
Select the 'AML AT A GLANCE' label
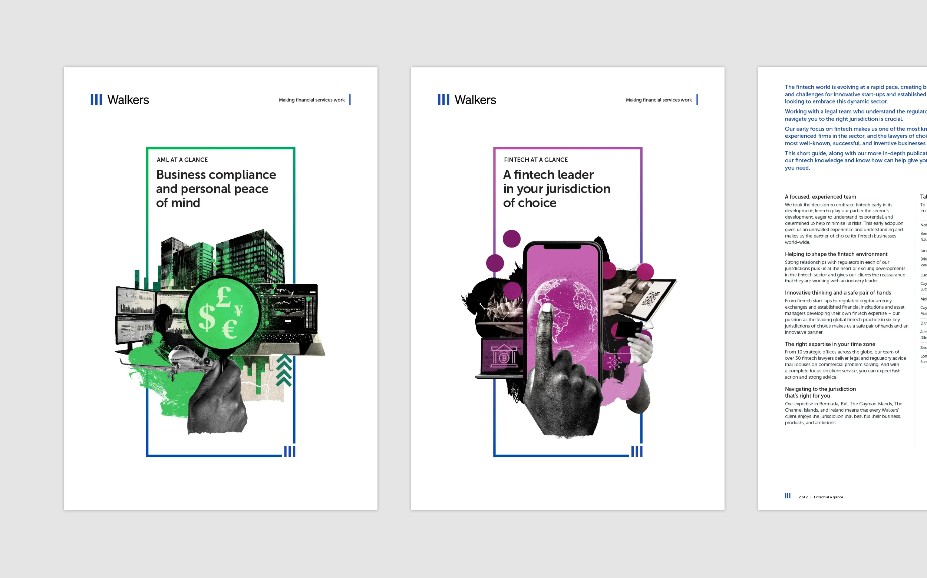tap(182, 160)
